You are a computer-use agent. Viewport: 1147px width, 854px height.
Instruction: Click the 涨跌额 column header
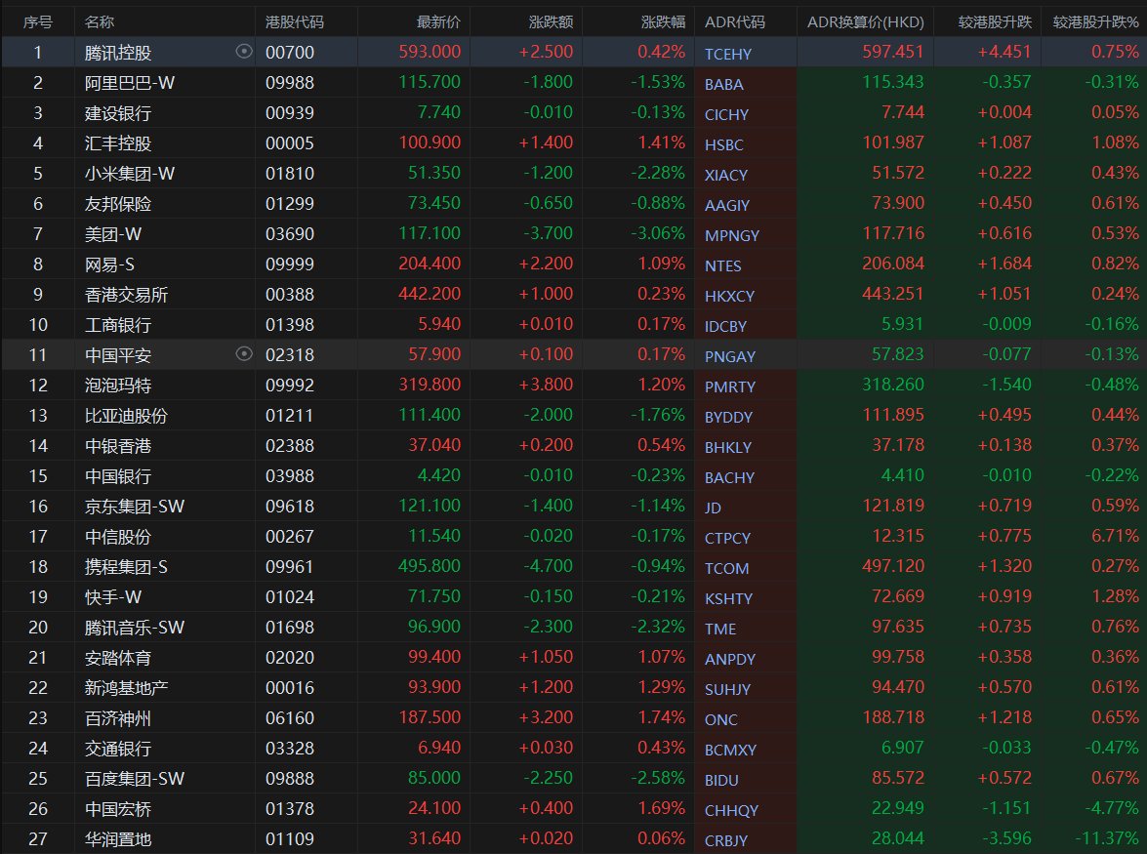551,21
